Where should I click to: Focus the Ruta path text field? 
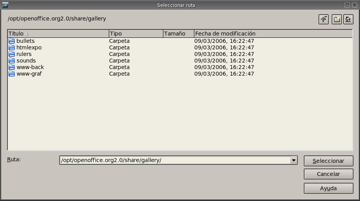point(174,160)
